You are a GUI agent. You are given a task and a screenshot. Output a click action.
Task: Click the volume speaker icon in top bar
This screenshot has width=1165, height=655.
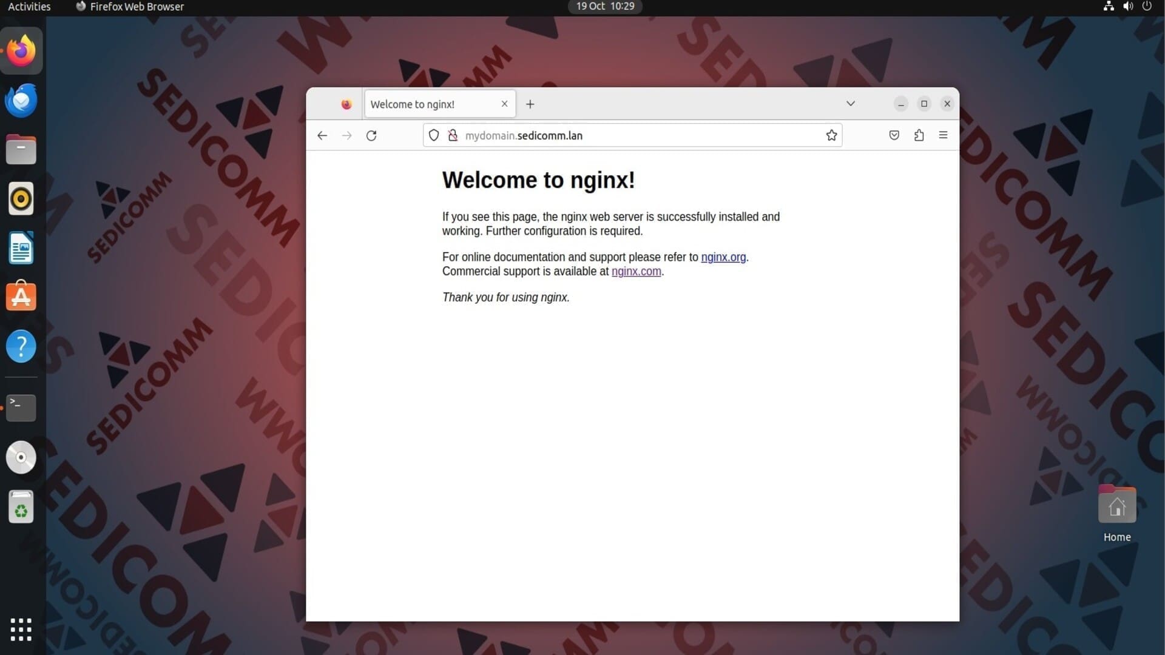[x=1128, y=6]
